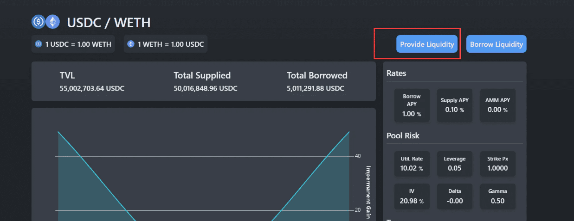Select the Borrow APY 1.00 % card
Image resolution: width=574 pixels, height=221 pixels.
412,105
